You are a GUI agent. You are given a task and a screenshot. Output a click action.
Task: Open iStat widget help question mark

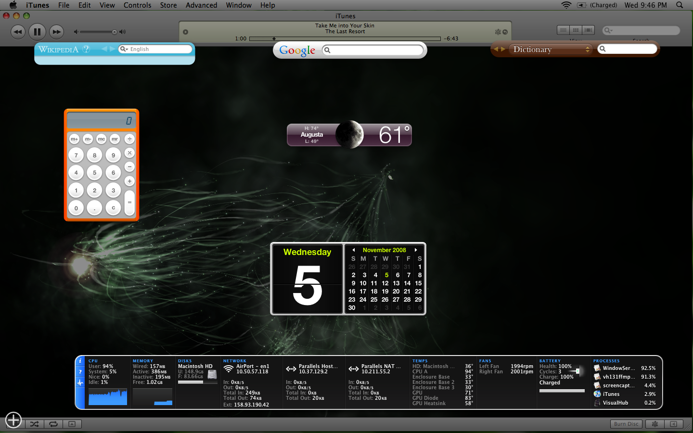(x=80, y=372)
